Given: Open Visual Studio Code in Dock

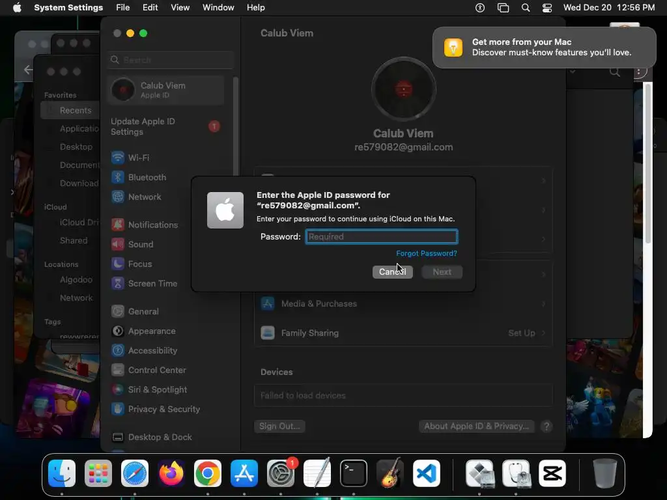Looking at the screenshot, I should 427,473.
